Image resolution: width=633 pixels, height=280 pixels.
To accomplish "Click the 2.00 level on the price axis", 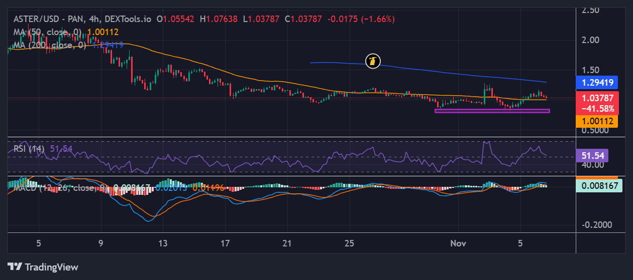I will (x=591, y=40).
